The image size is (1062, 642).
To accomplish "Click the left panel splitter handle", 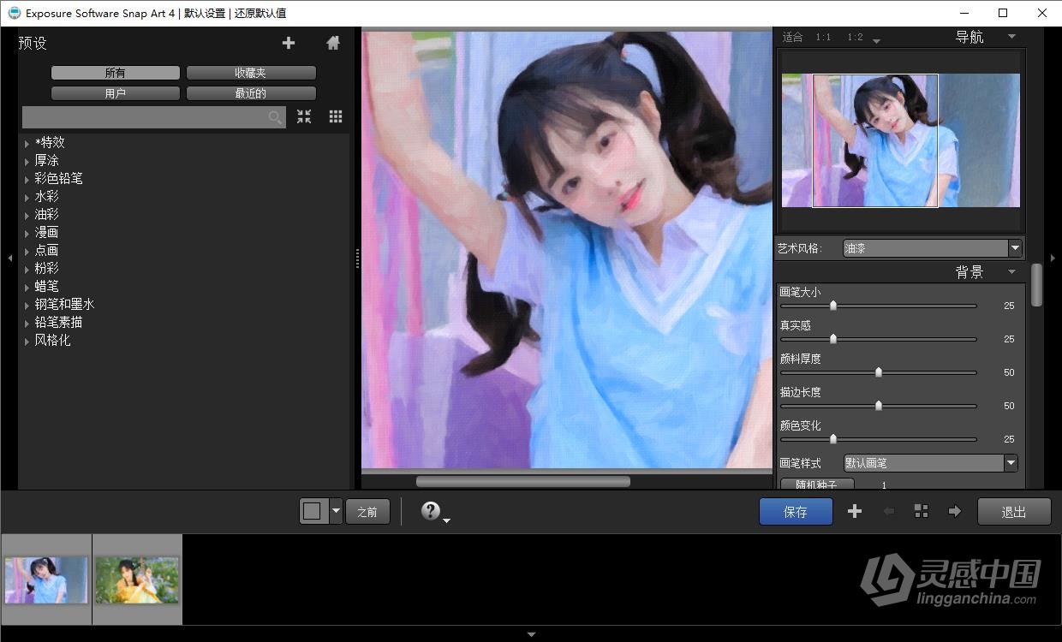I will coord(356,258).
